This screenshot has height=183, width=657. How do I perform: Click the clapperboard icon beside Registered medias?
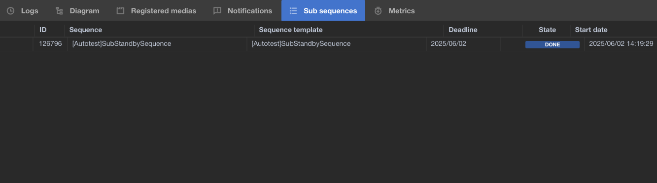120,10
